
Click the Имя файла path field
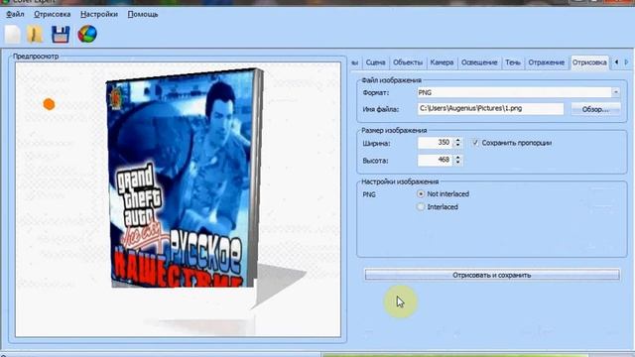click(x=490, y=108)
